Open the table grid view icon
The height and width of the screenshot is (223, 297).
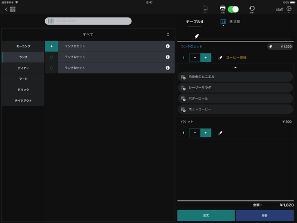[x=13, y=9]
